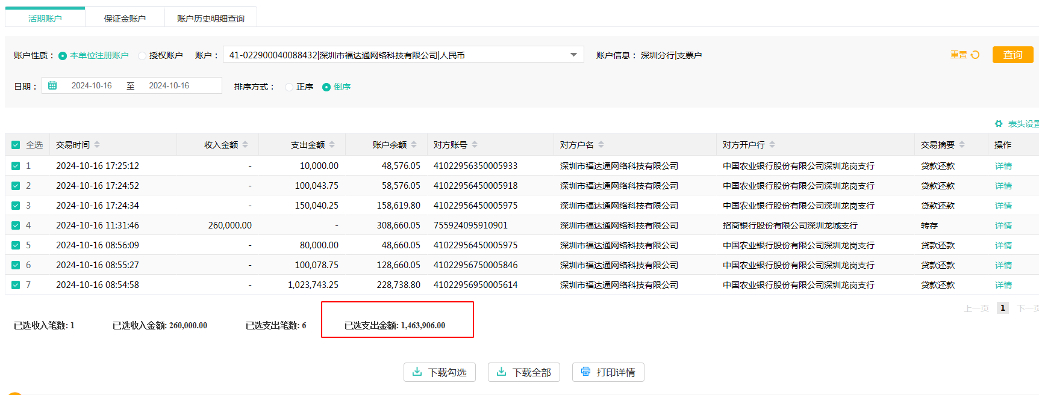
Task: Click the 已选支出金额 total text
Action: (x=395, y=325)
